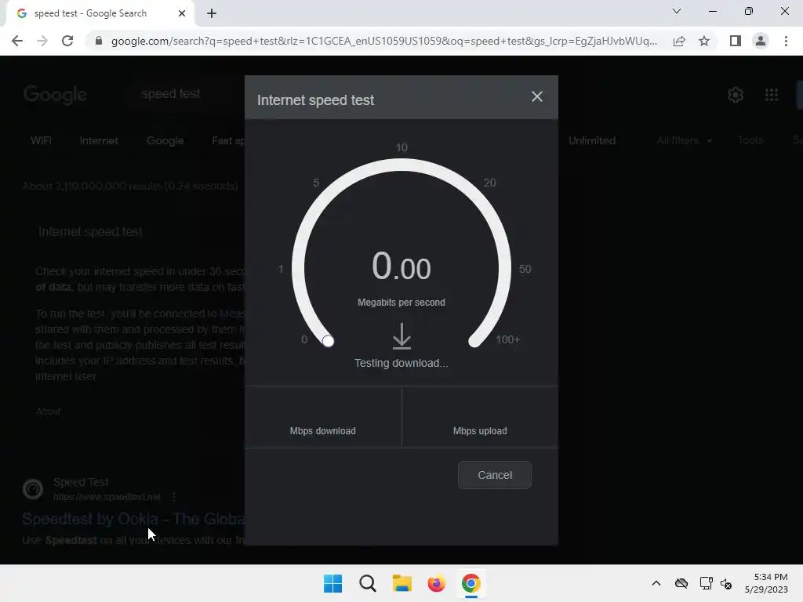Close the speed test tab
The width and height of the screenshot is (803, 602).
182,13
